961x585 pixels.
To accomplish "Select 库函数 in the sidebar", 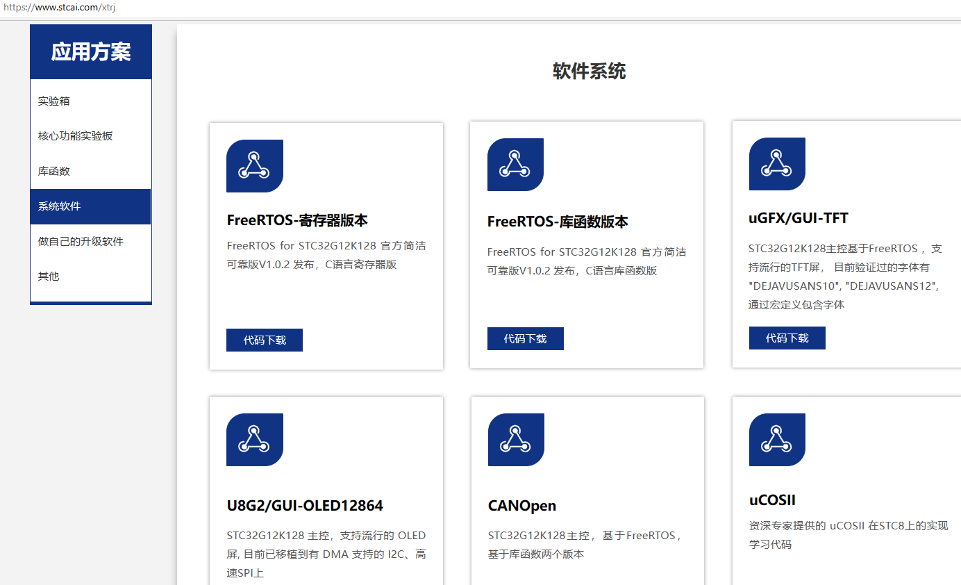I will [x=90, y=171].
